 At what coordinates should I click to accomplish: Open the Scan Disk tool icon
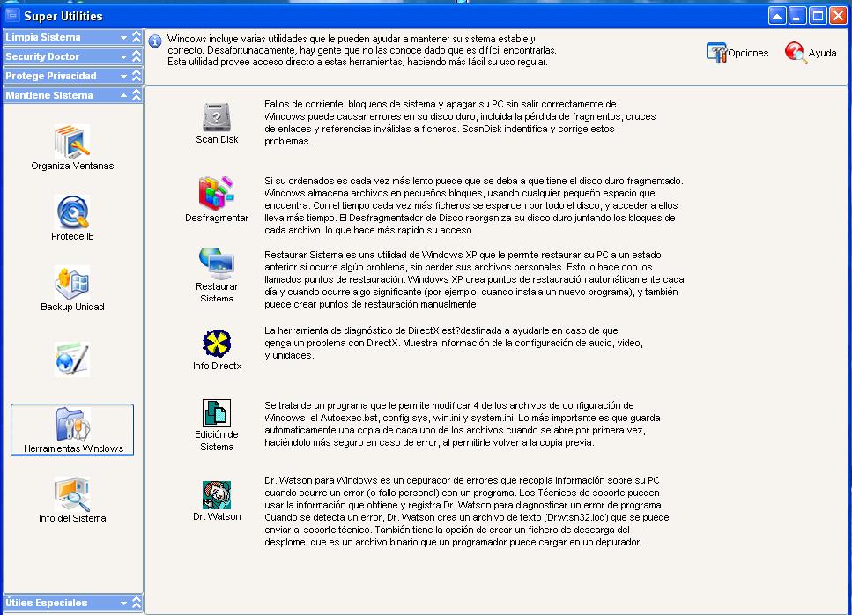[x=217, y=117]
